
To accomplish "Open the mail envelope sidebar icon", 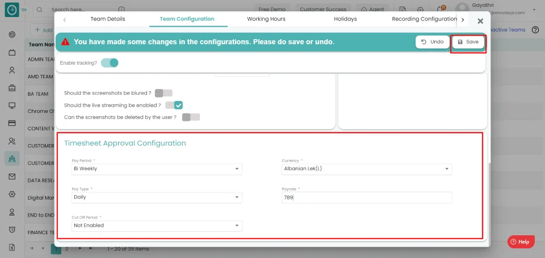I will (12, 176).
